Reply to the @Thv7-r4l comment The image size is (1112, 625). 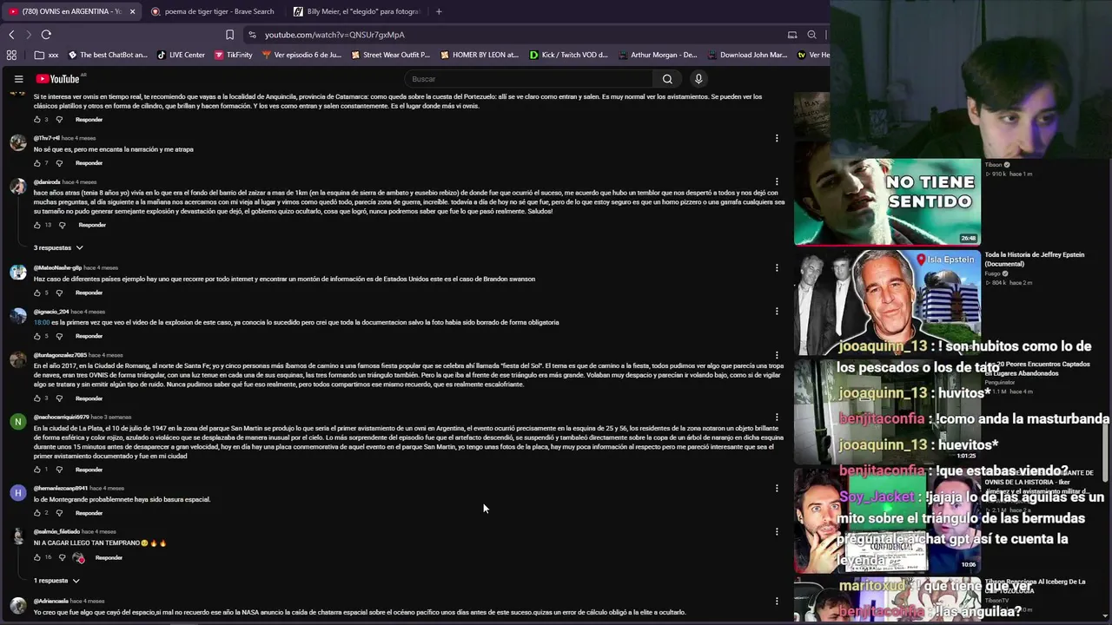pos(89,163)
